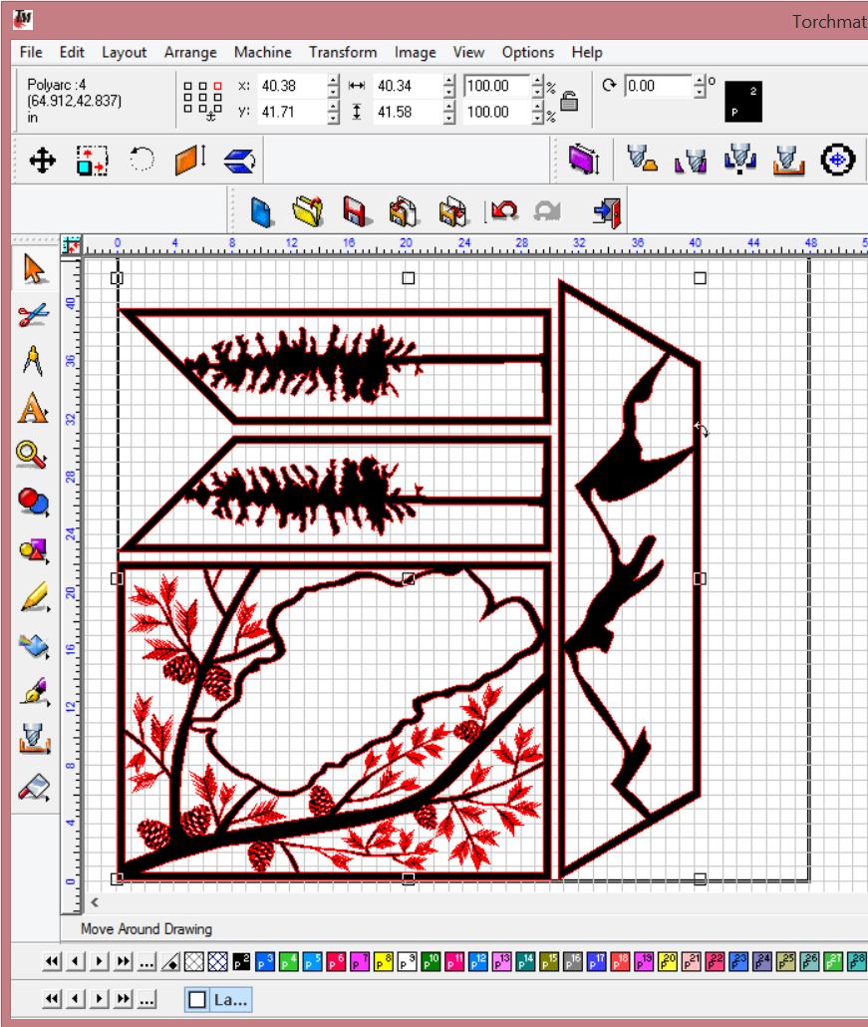
Task: Select the Move Around Drawing pan tool
Action: tap(44, 162)
